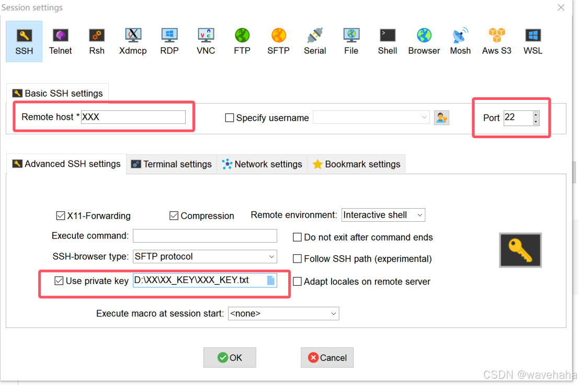The width and height of the screenshot is (579, 385).
Task: Enable Adapt locales on remote server
Action: click(x=297, y=281)
